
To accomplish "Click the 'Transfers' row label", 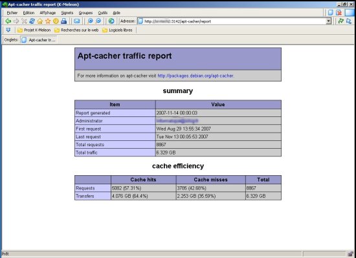I will click(85, 196).
